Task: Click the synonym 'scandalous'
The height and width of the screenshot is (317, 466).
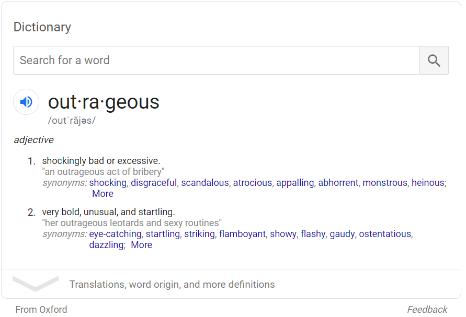Action: [x=204, y=183]
